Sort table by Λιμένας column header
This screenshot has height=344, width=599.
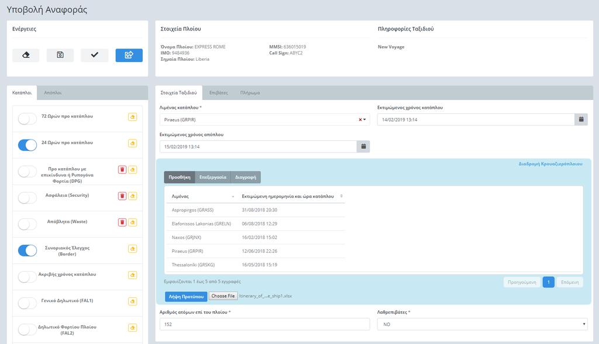(x=202, y=196)
